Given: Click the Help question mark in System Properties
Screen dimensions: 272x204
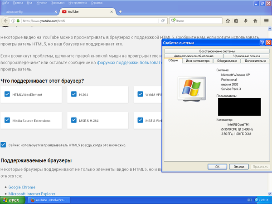Looking at the screenshot, I should pos(262,43).
